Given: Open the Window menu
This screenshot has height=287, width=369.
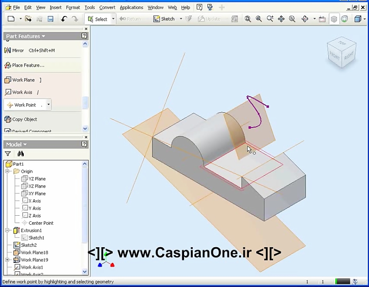Looking at the screenshot, I should pyautogui.click(x=155, y=7).
